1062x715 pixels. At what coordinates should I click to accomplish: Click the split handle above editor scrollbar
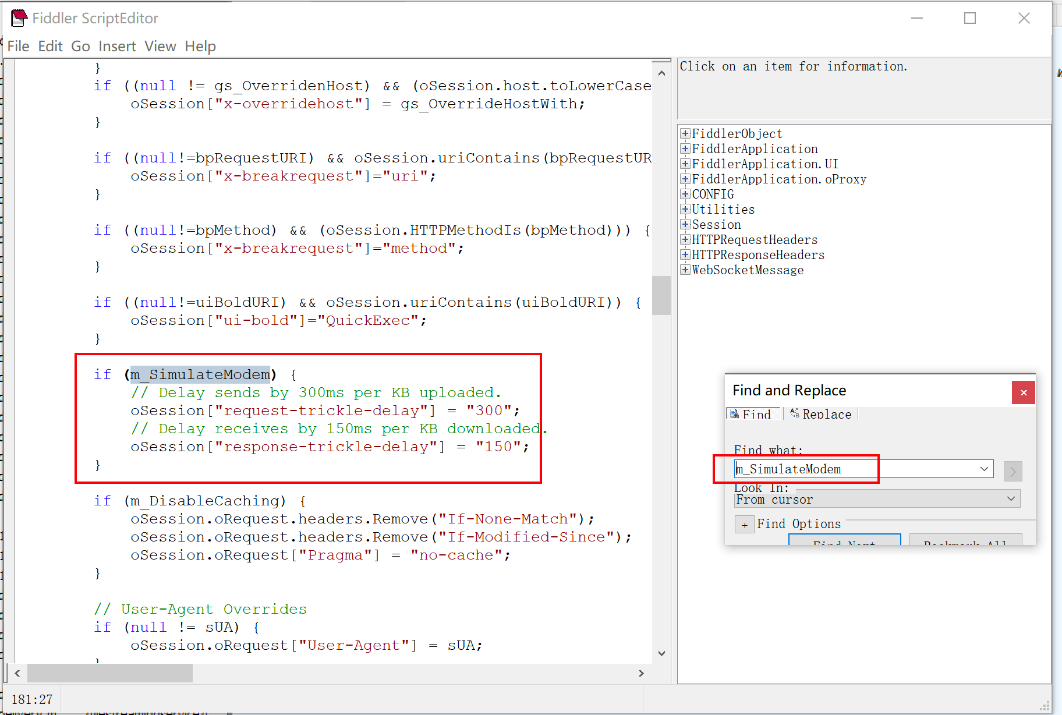[x=661, y=61]
